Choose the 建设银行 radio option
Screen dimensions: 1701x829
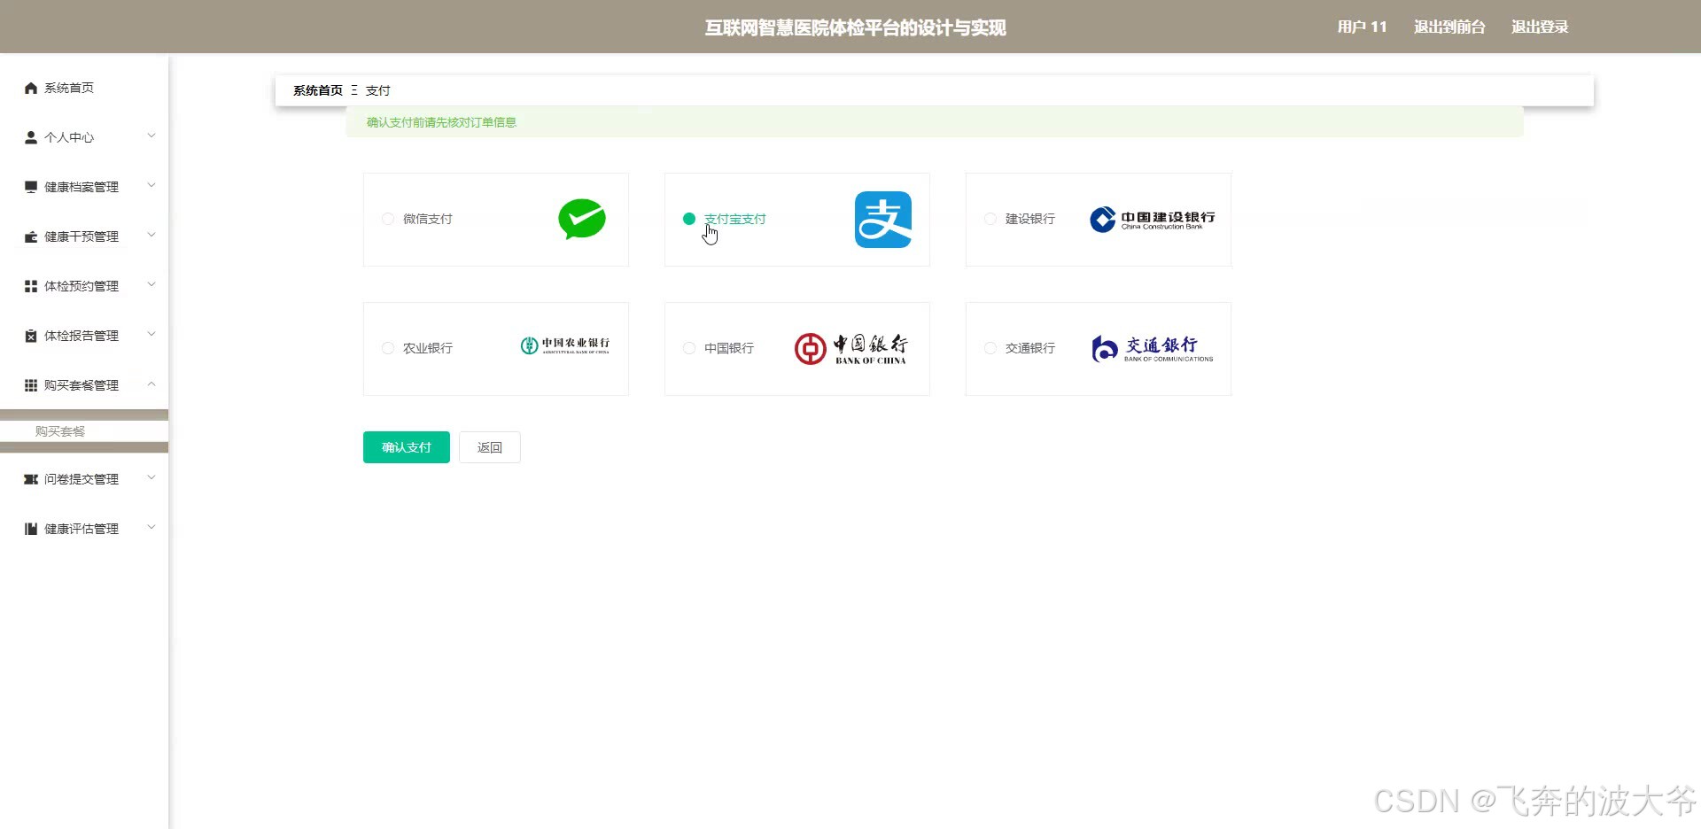coord(990,219)
